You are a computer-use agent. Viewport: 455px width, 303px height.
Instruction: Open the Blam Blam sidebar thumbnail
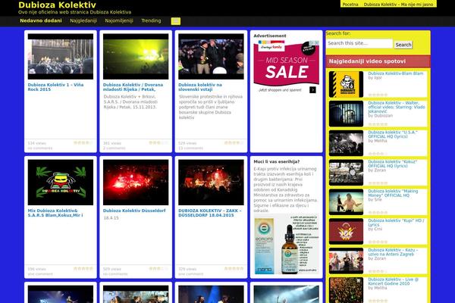click(347, 84)
